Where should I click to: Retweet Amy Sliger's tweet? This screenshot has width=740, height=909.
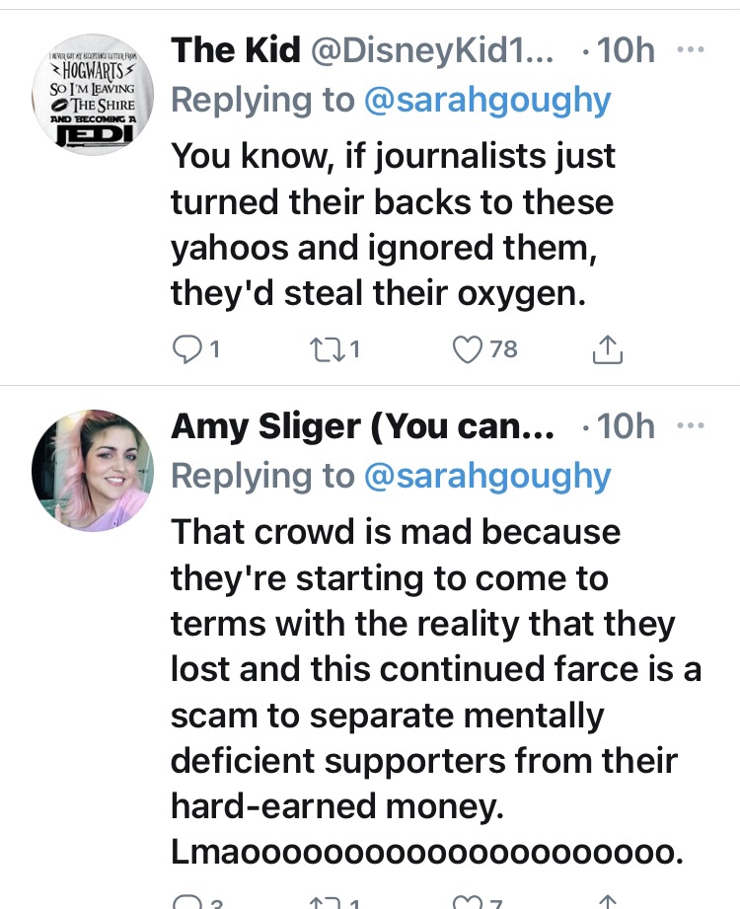click(x=325, y=900)
